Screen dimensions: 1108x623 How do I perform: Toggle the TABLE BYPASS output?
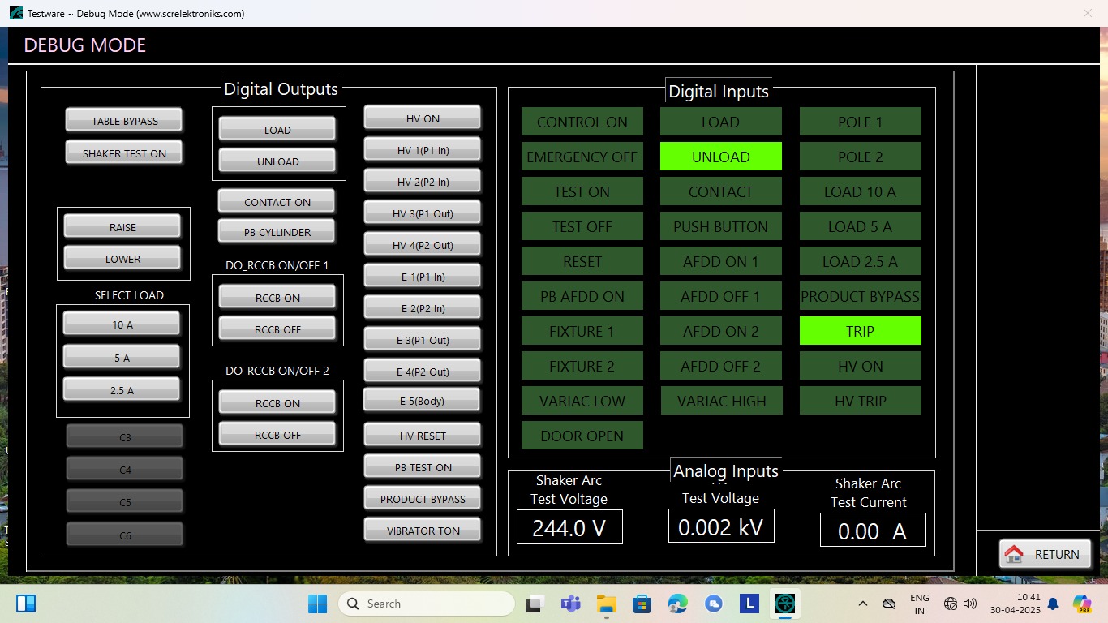pos(124,121)
